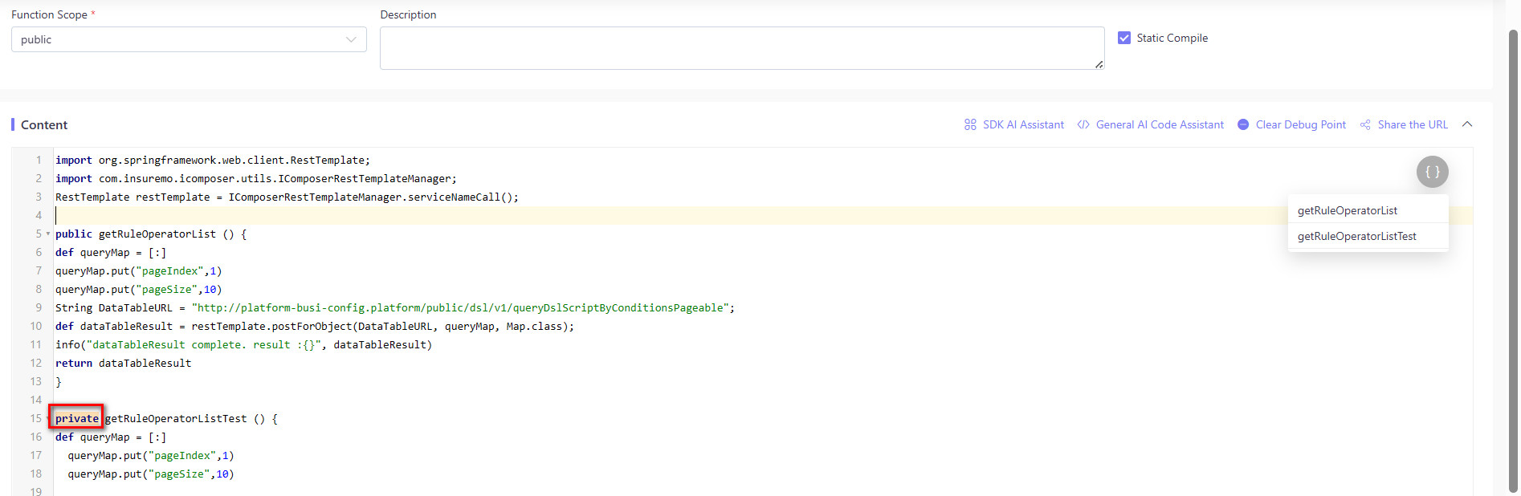
Task: Click 'public getRuleOperatorList () {' on line 5
Action: [151, 234]
